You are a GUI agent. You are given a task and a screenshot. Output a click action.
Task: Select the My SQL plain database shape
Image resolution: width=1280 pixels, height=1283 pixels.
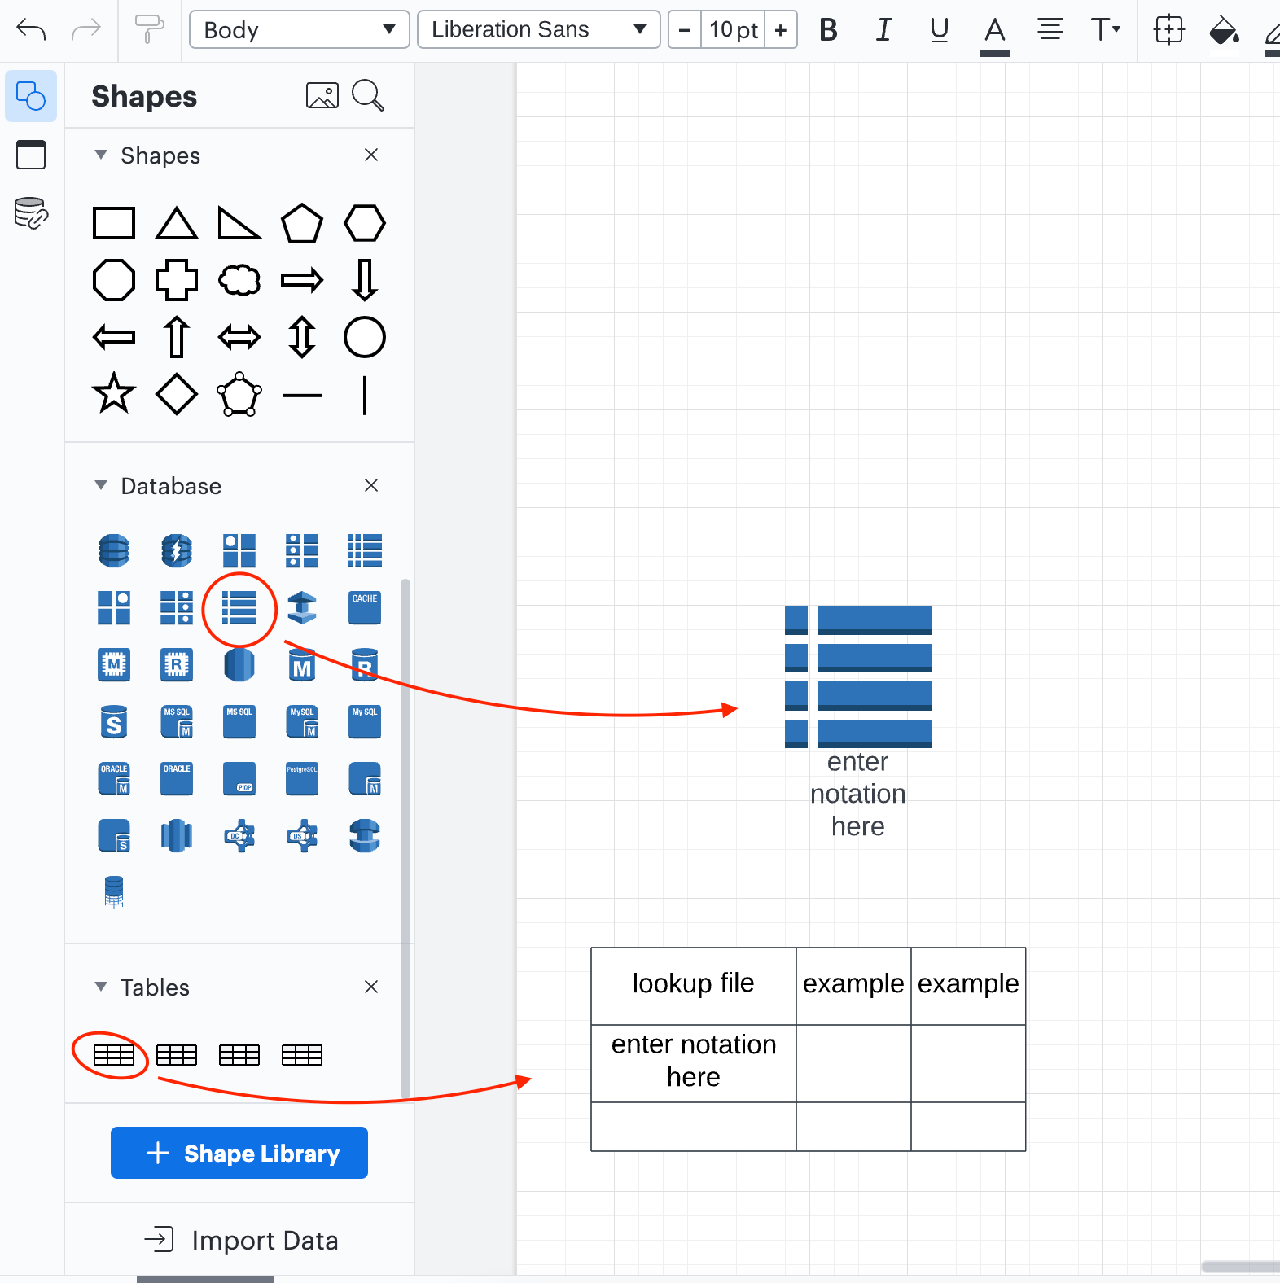point(365,722)
